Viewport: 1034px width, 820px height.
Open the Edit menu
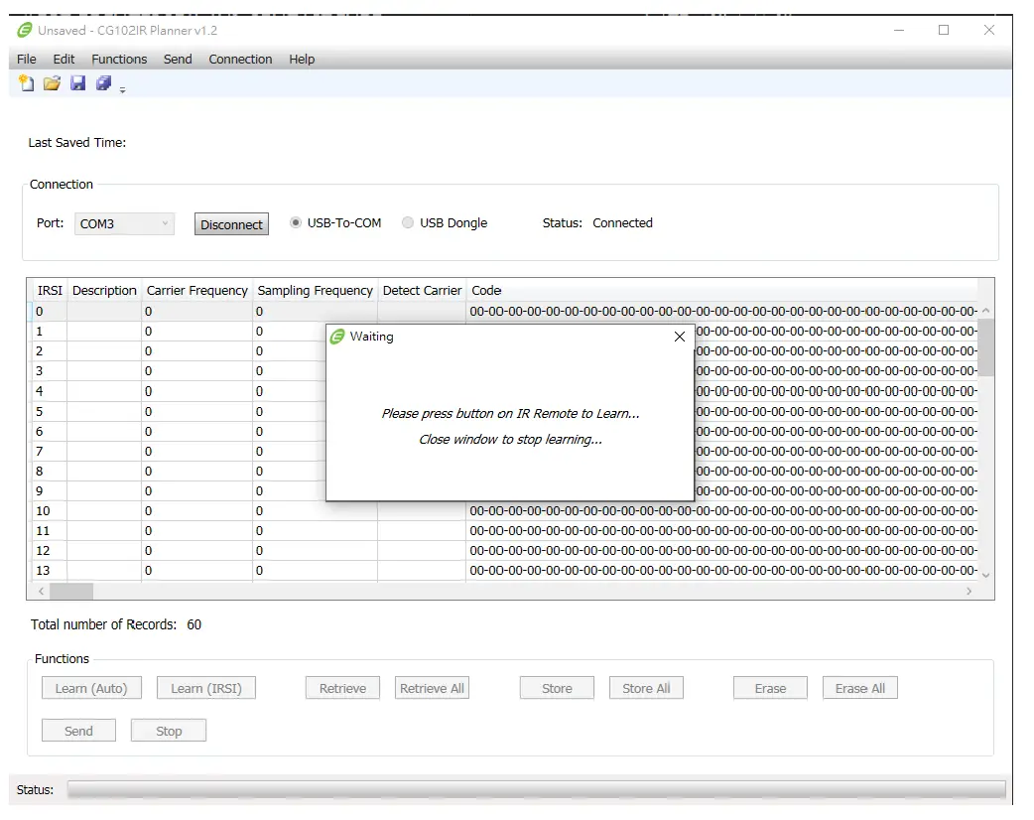64,60
